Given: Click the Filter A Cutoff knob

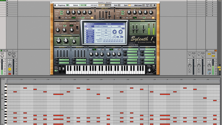Looking at the screenshot, I should coord(58,30).
